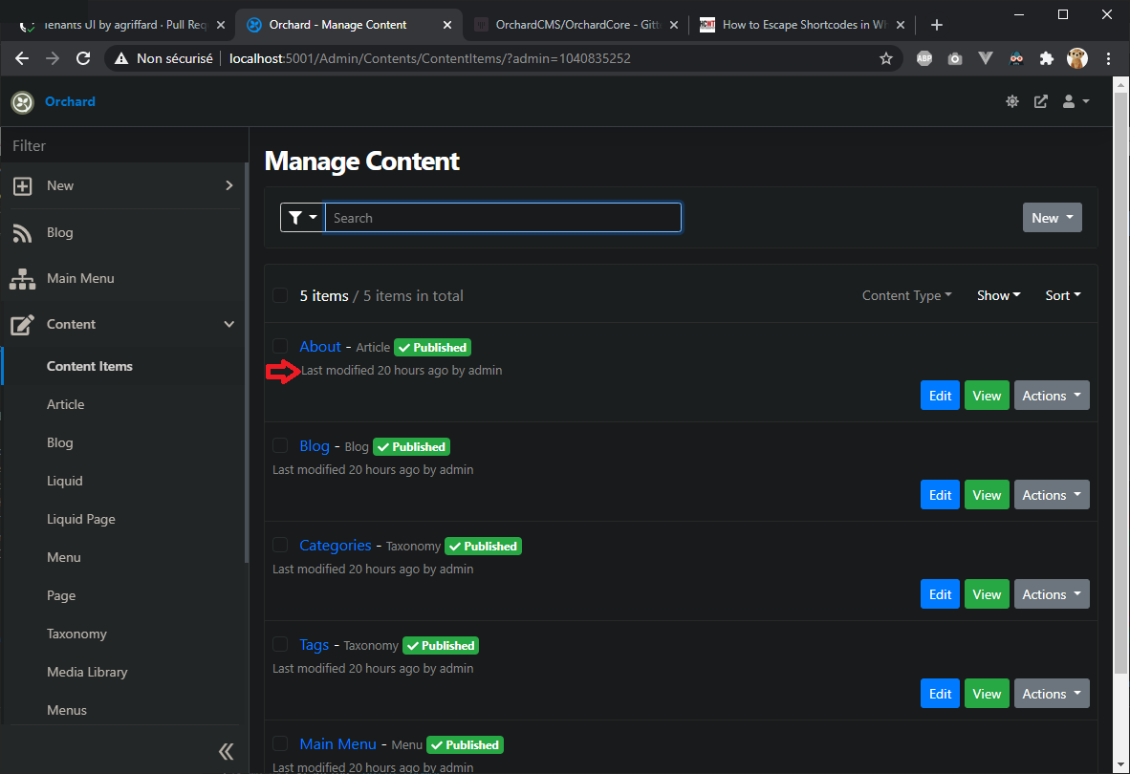Open the Content Type dropdown
Screen dimensions: 1130x774
click(x=905, y=295)
